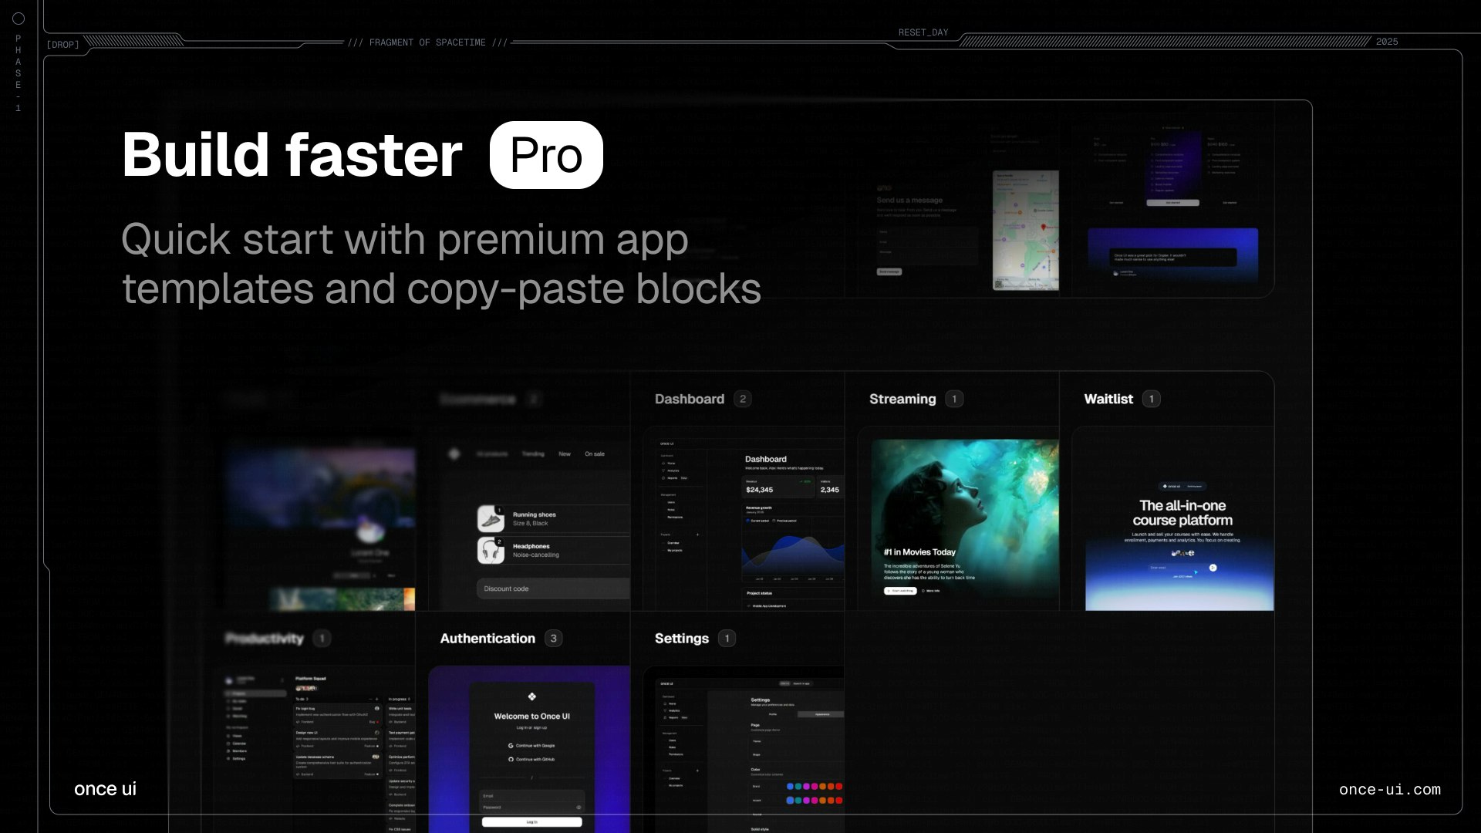Click the GitHub icon on Continue with GitHub
This screenshot has height=833, width=1481.
(511, 760)
